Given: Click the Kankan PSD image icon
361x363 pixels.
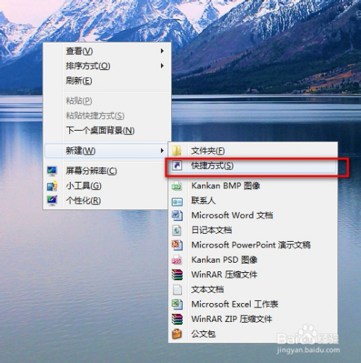Looking at the screenshot, I should coord(177,260).
